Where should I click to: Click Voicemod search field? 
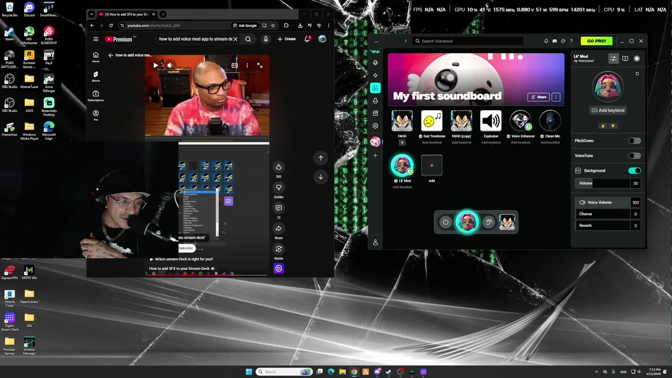pyautogui.click(x=467, y=41)
